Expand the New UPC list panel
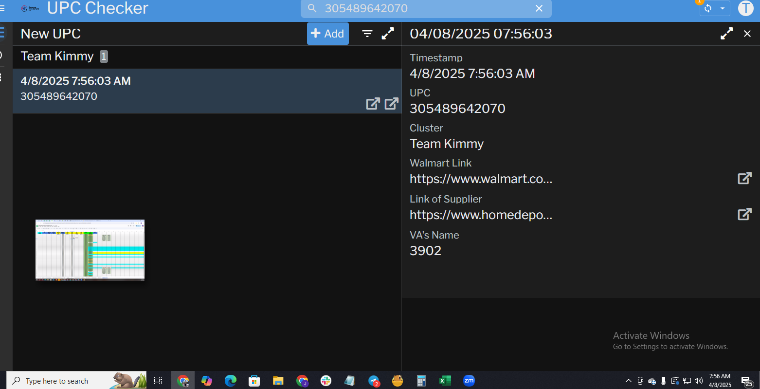 point(388,34)
